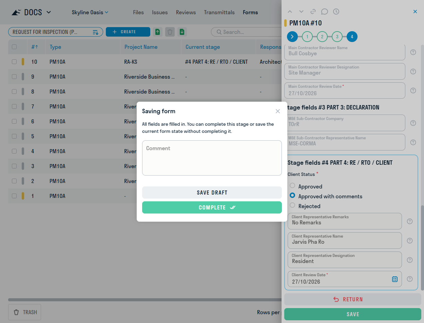Screen dimensions: 424x323
Task: Switch to the Files tab
Action: coord(138,12)
